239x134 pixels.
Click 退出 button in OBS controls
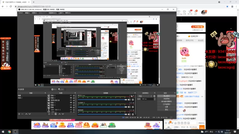[x=166, y=110]
